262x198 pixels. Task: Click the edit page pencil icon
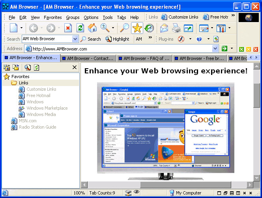[204, 28]
